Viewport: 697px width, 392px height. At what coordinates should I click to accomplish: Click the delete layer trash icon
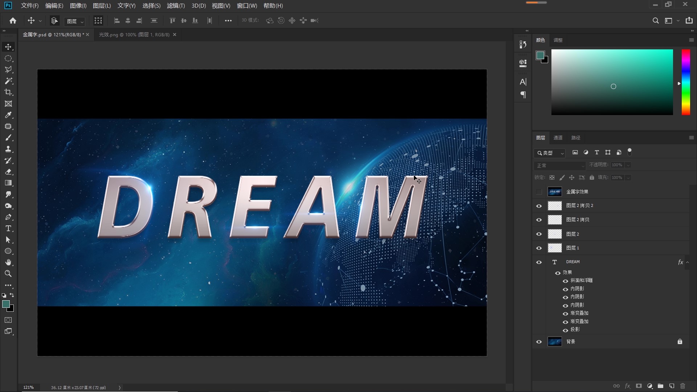pyautogui.click(x=682, y=386)
